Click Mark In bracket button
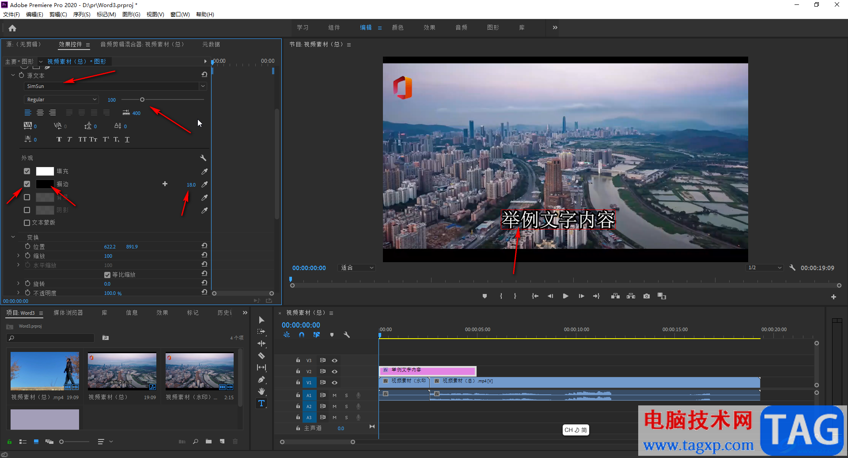This screenshot has height=458, width=848. pos(501,296)
